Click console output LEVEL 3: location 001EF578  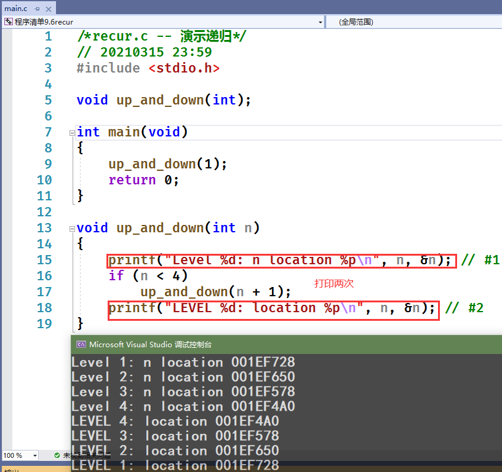[x=175, y=436]
